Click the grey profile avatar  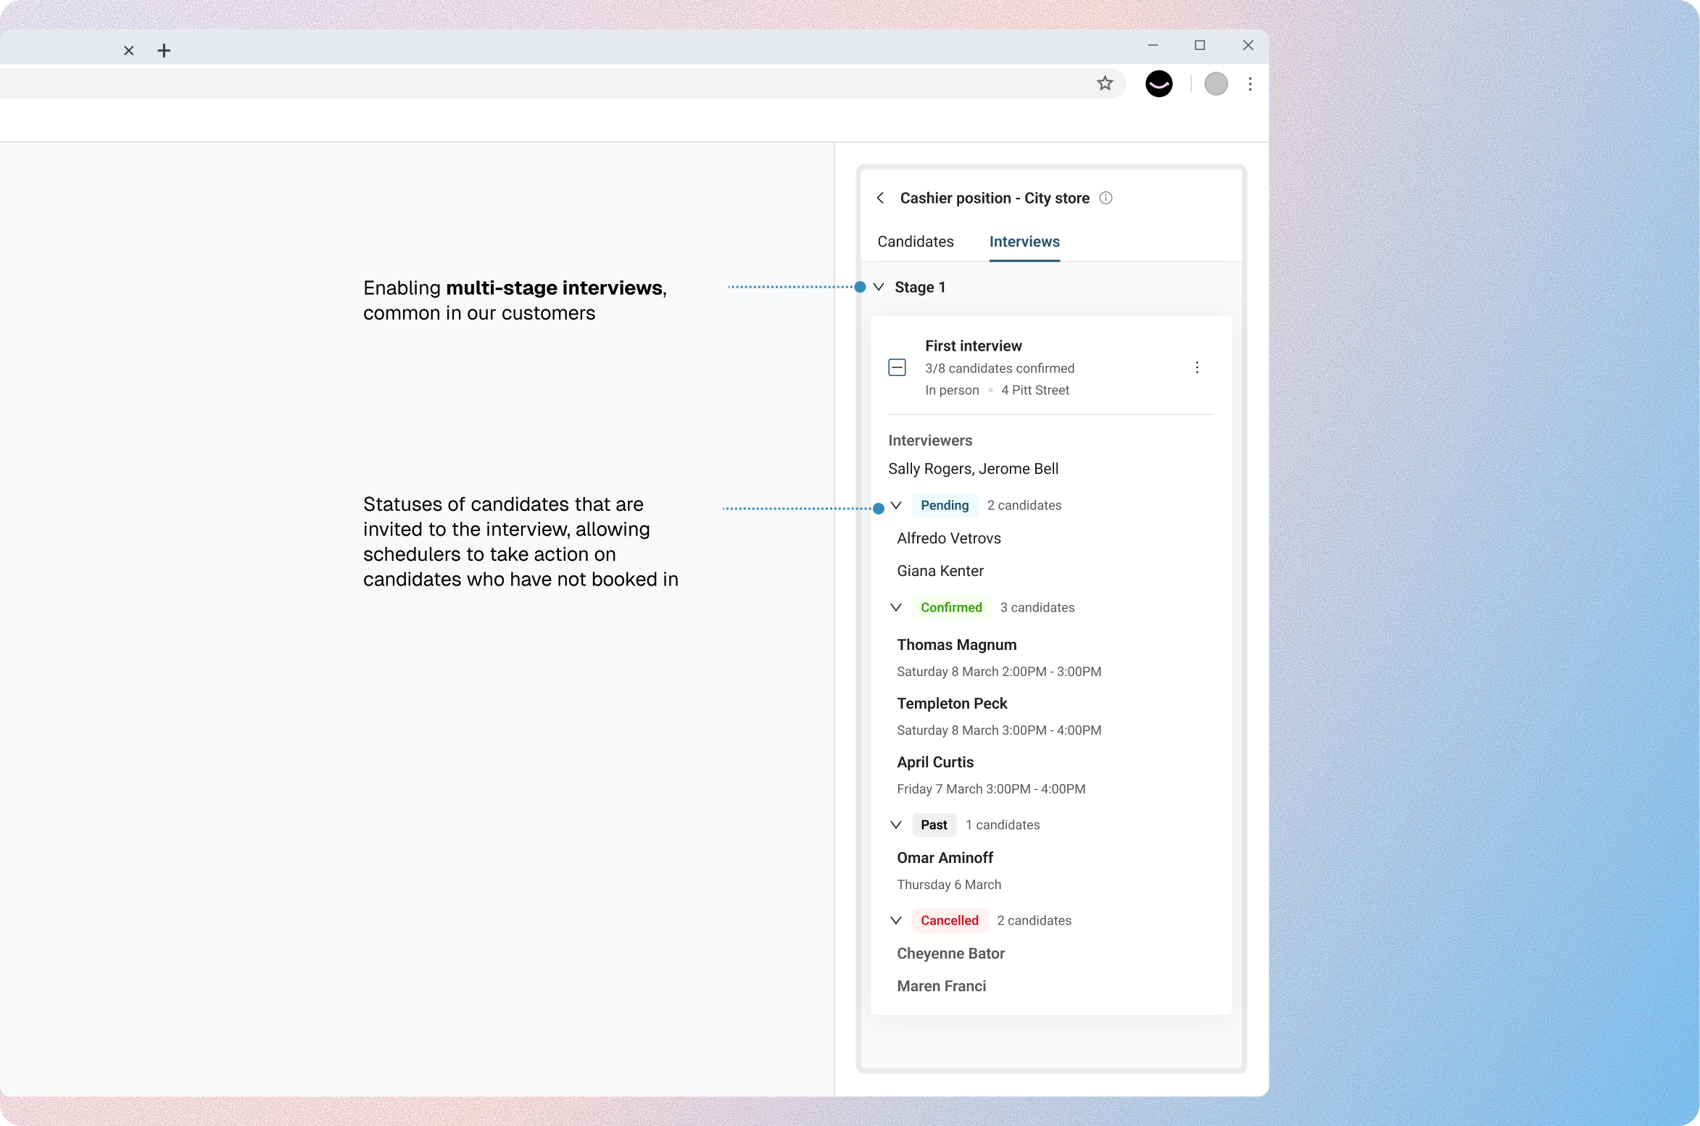(x=1216, y=84)
